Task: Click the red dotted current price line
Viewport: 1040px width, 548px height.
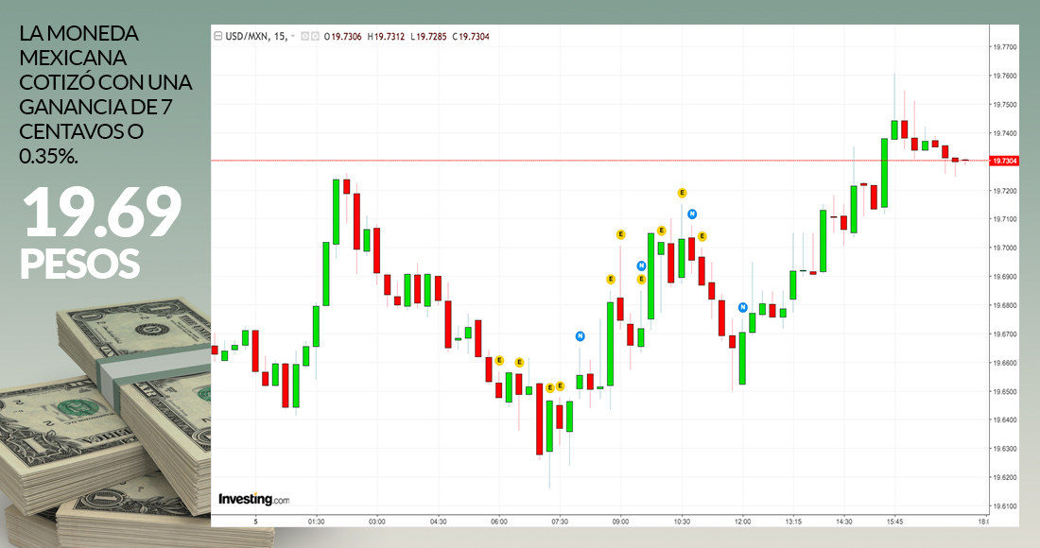Action: click(x=567, y=161)
